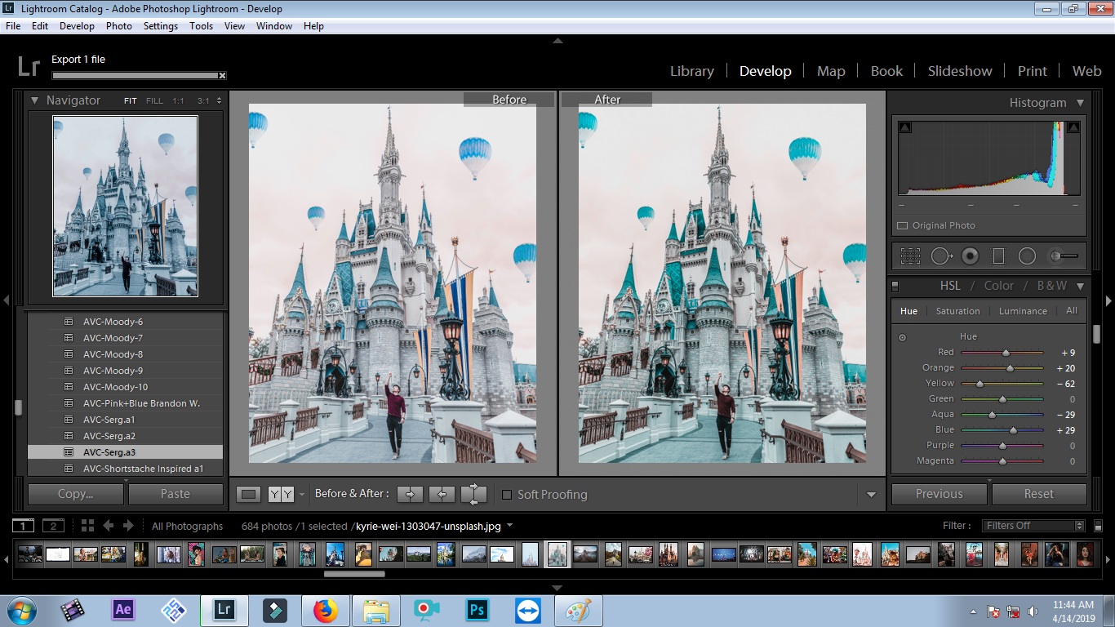Open the Library module
This screenshot has width=1115, height=627.
pos(691,71)
